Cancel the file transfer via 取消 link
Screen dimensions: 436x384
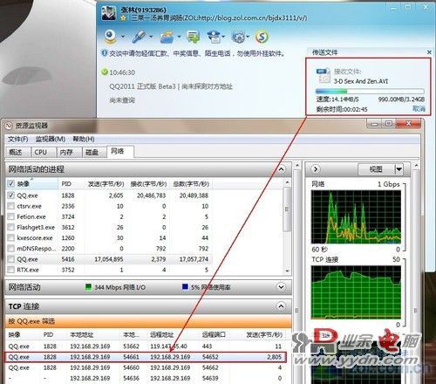click(x=419, y=109)
